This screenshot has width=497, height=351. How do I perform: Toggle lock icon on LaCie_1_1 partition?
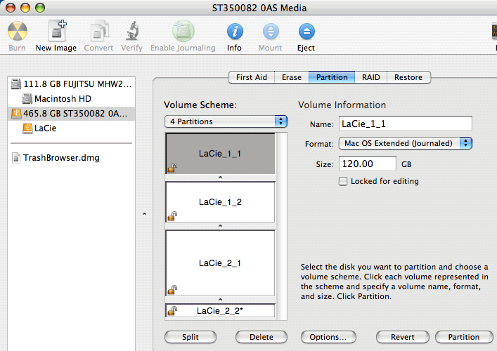(172, 168)
